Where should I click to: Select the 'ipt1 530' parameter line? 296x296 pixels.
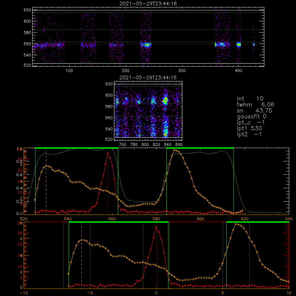point(249,128)
